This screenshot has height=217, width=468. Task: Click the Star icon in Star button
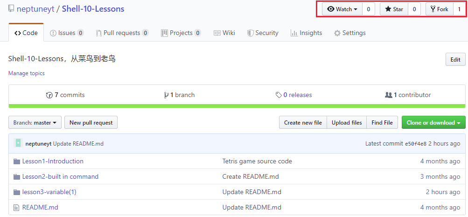coord(388,9)
